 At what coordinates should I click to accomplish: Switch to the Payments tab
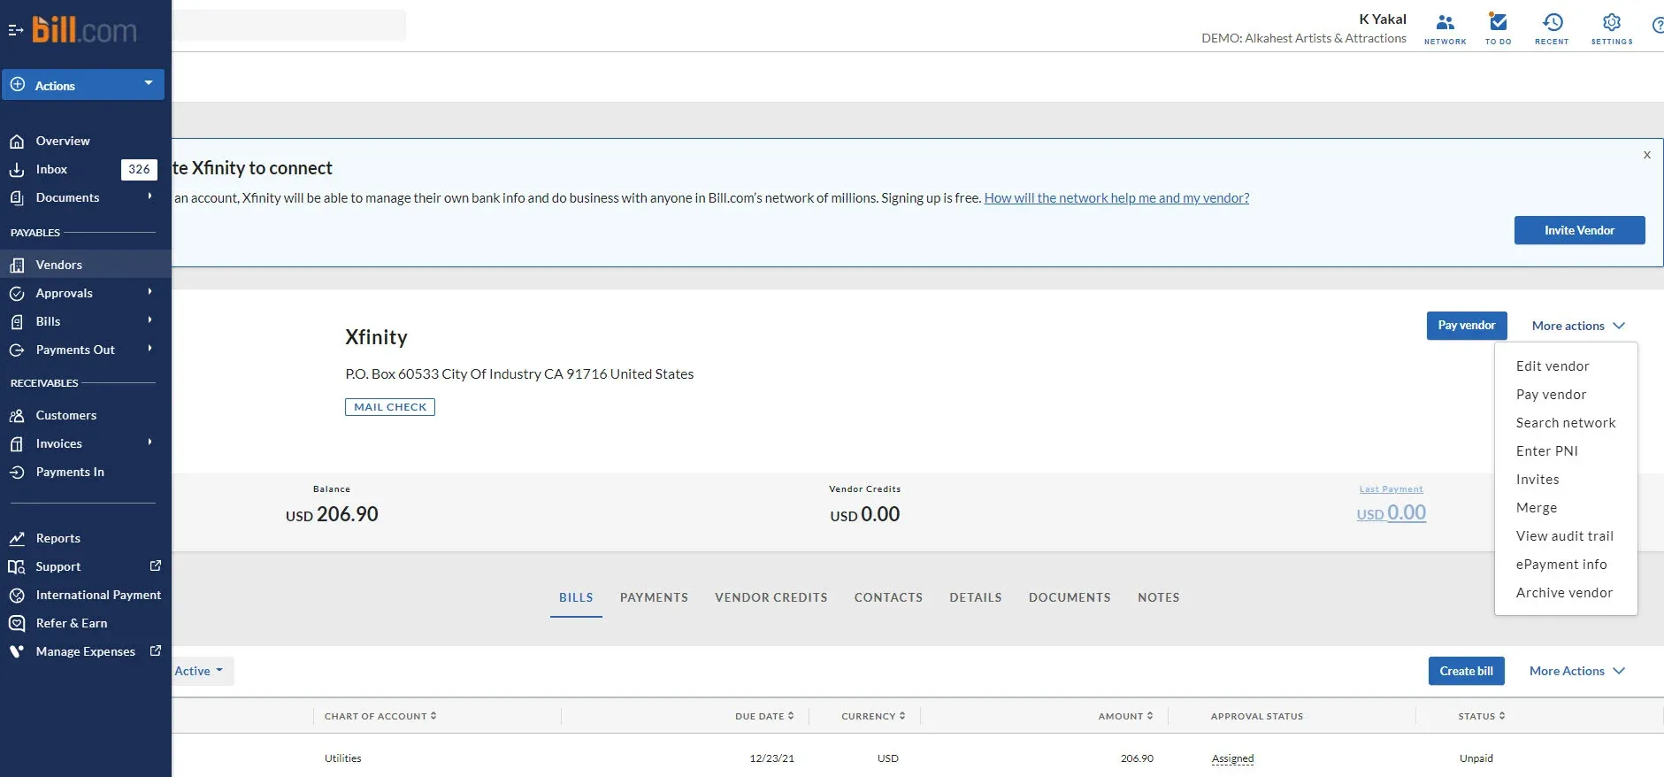pos(654,597)
